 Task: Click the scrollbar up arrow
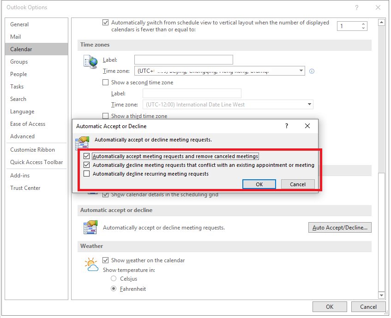point(381,23)
